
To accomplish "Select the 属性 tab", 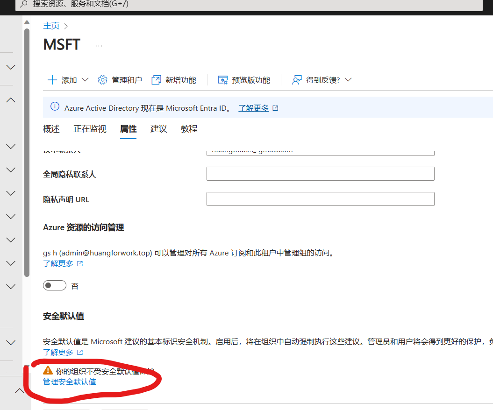I will click(129, 129).
